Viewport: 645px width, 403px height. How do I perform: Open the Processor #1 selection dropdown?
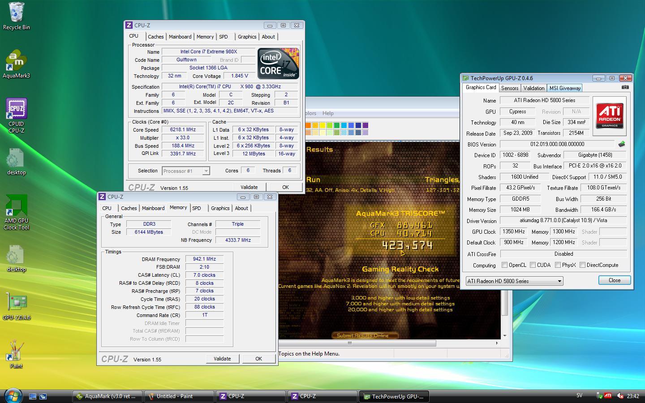pyautogui.click(x=185, y=171)
